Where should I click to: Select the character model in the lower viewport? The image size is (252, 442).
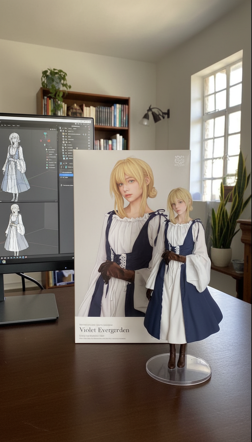pos(16,230)
